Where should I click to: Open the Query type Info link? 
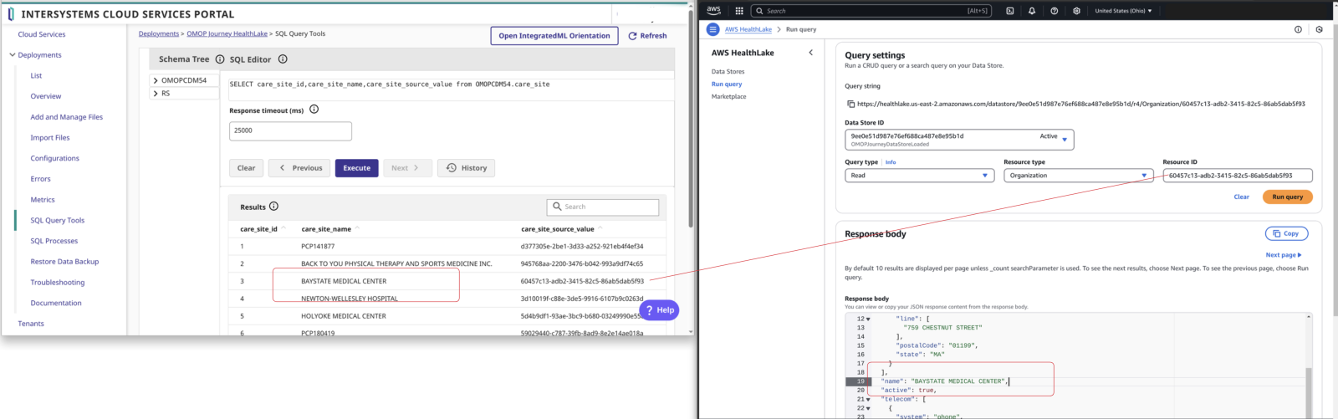pyautogui.click(x=891, y=162)
